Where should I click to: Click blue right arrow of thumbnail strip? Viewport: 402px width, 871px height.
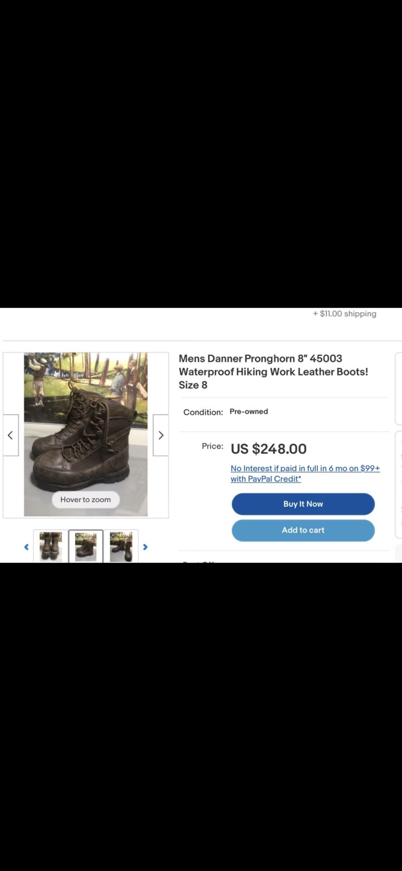pyautogui.click(x=145, y=547)
